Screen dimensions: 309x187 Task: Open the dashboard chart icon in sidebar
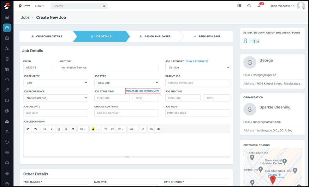pyautogui.click(x=7, y=17)
